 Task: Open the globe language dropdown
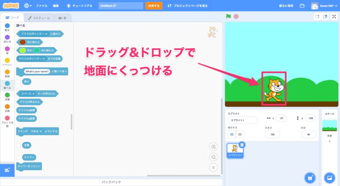(x=28, y=6)
